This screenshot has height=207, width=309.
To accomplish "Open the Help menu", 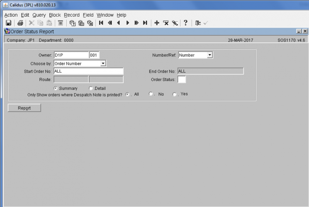I will pos(121,15).
